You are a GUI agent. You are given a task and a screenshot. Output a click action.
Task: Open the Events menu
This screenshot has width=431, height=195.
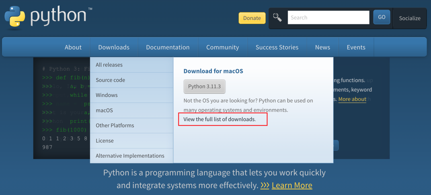356,47
